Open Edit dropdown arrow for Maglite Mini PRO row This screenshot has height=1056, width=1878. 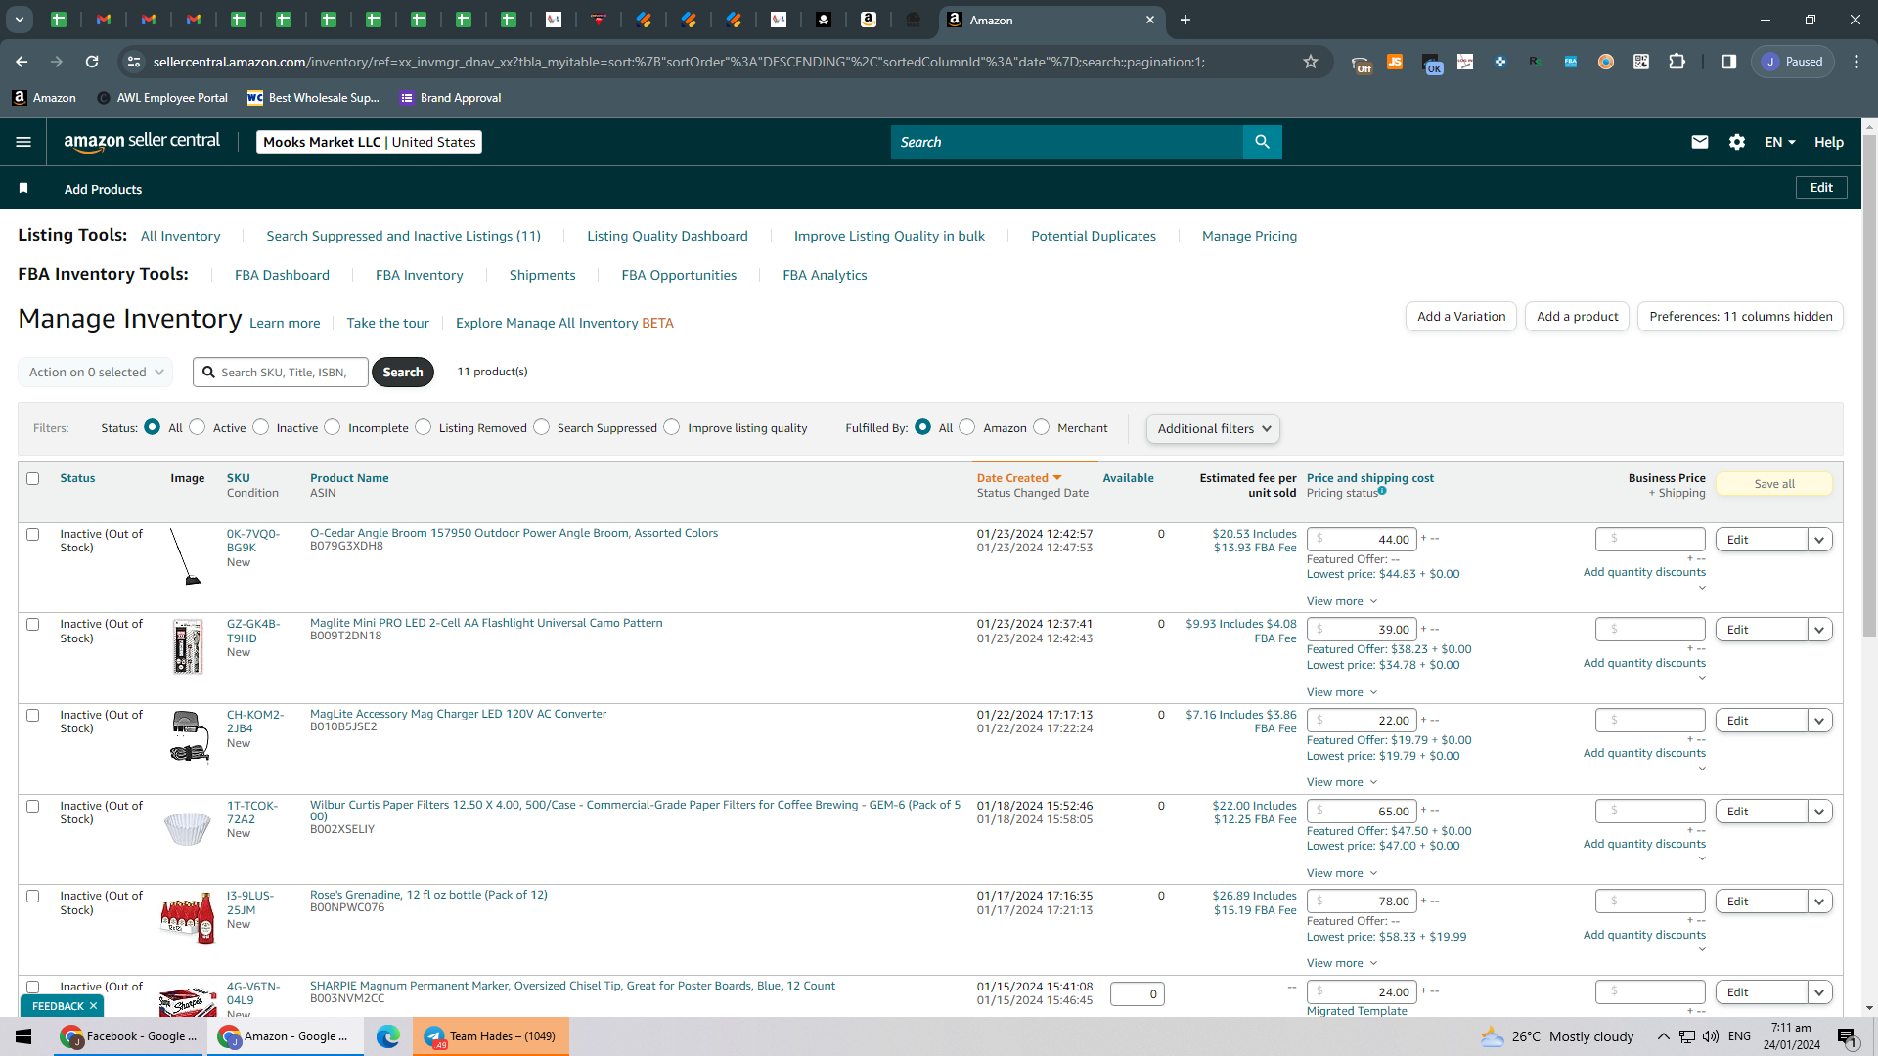click(x=1819, y=630)
